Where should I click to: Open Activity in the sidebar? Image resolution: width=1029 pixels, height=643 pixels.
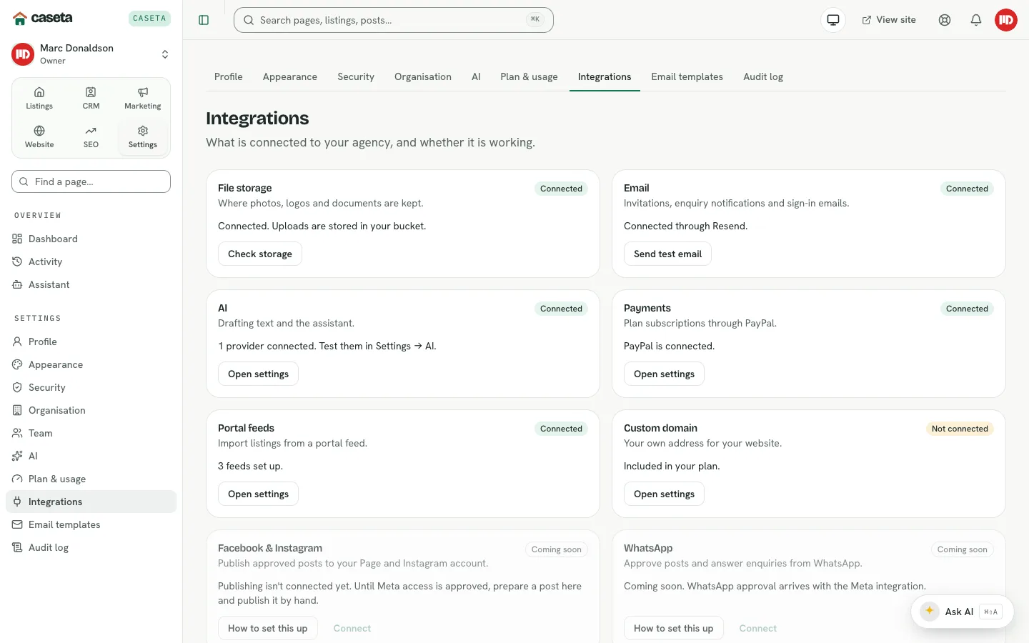coord(91,261)
